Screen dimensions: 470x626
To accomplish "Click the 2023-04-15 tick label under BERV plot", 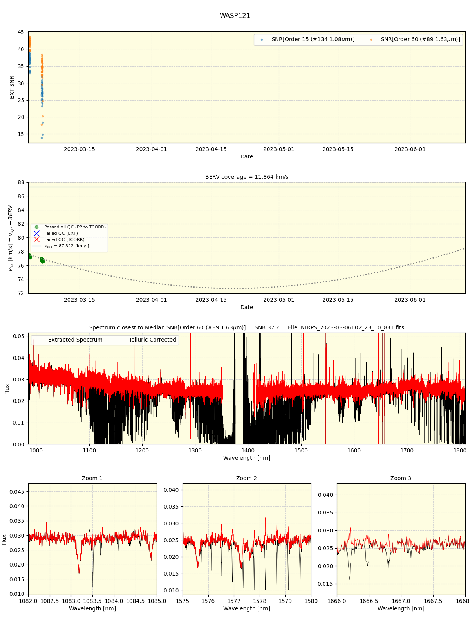I will pyautogui.click(x=211, y=300).
